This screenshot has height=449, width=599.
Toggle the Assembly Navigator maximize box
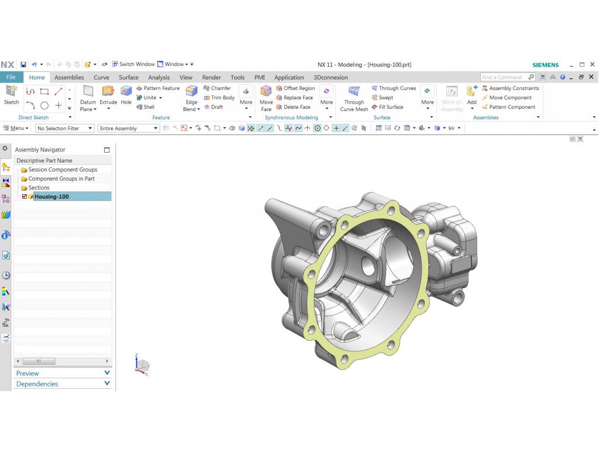[x=106, y=150]
